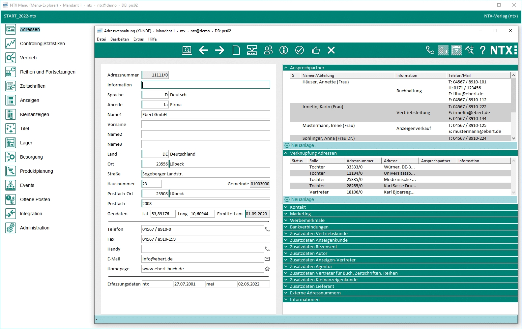Click the info circle icon in toolbar
The height and width of the screenshot is (329, 522).
coord(283,50)
